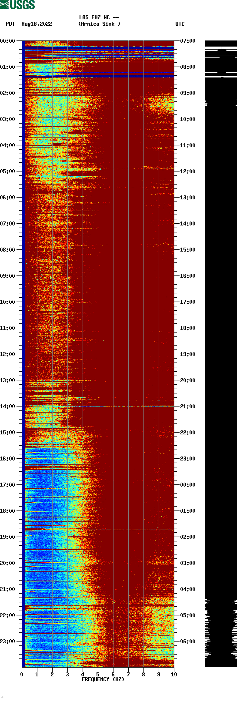Click the USGS logo
Screen dimensions: 240x702
(x=17, y=5)
